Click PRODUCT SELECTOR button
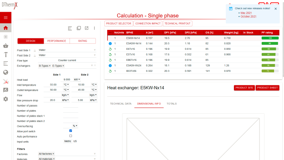 point(119,23)
